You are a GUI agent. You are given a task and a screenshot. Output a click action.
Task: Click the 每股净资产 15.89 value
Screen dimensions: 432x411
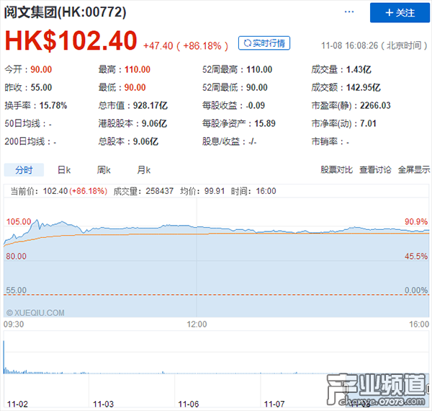pyautogui.click(x=265, y=123)
